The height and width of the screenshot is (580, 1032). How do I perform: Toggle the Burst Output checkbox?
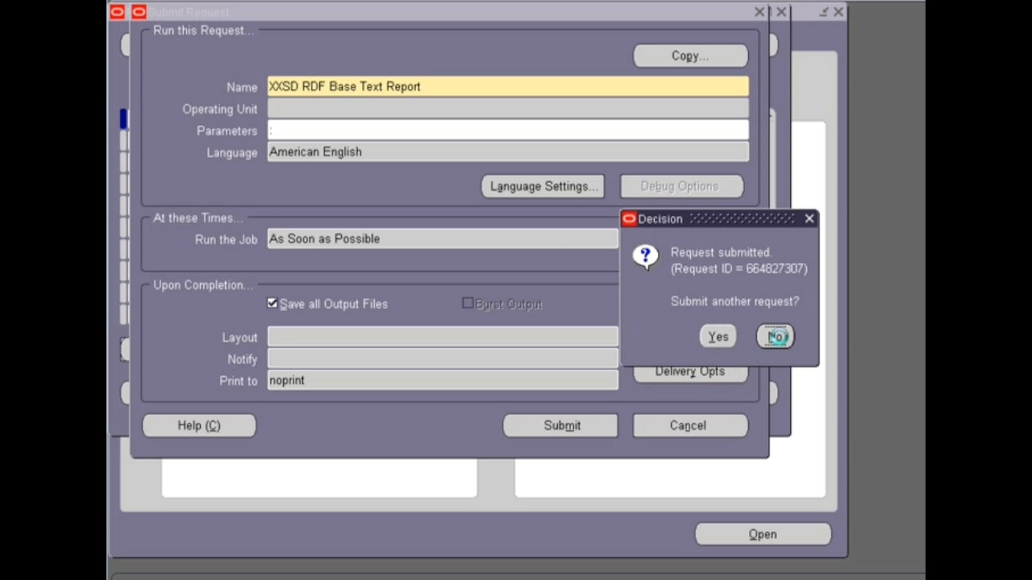coord(467,303)
